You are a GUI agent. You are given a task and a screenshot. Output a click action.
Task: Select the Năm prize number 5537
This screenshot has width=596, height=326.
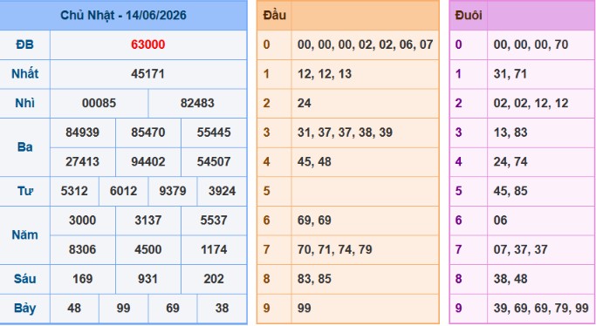pyautogui.click(x=214, y=221)
